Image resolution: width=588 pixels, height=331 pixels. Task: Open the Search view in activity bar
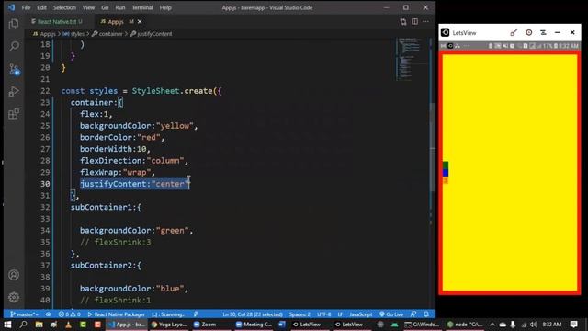[14, 46]
